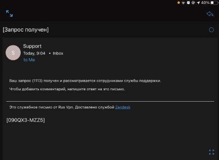Expand recipients via "to Me"

click(x=29, y=60)
